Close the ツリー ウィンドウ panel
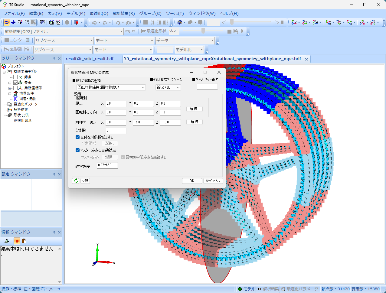 click(59, 59)
